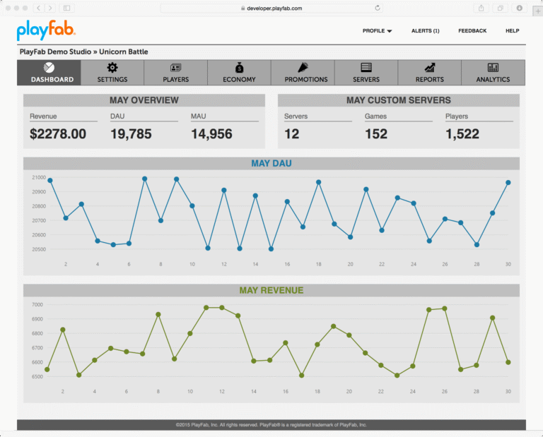The height and width of the screenshot is (437, 543).
Task: Click the Servers count 12
Action: pos(291,134)
